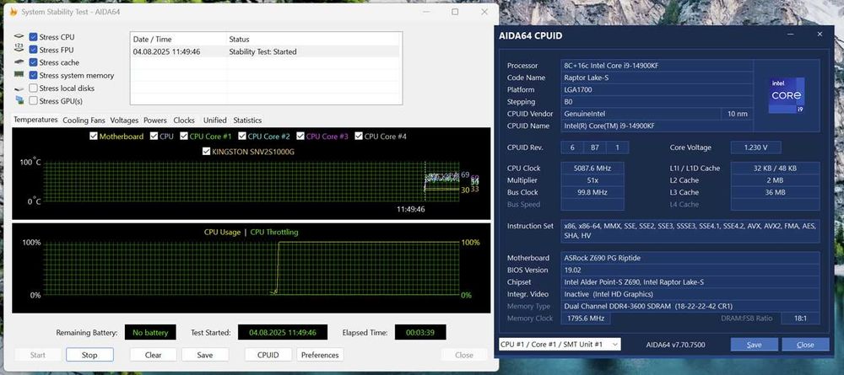
Task: Click the Bus Clock value 99.8 MHz
Action: coord(592,192)
